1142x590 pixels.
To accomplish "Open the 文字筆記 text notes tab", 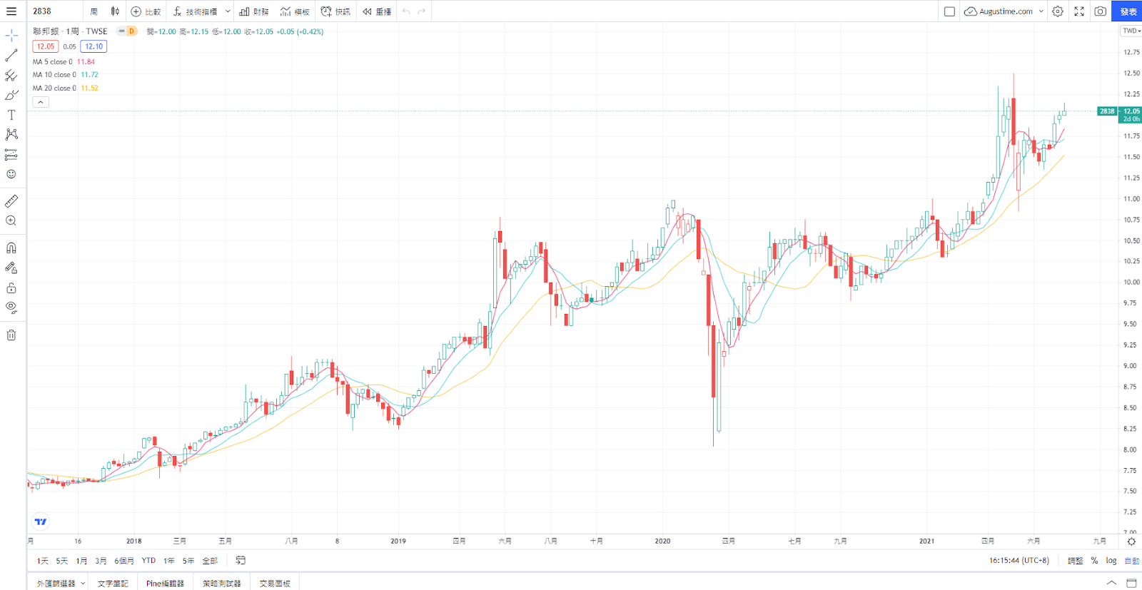I will pyautogui.click(x=113, y=583).
